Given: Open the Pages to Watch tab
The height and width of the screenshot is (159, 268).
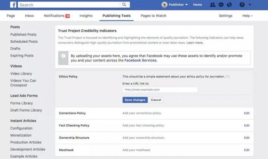Looking at the screenshot, I should coord(153,16).
